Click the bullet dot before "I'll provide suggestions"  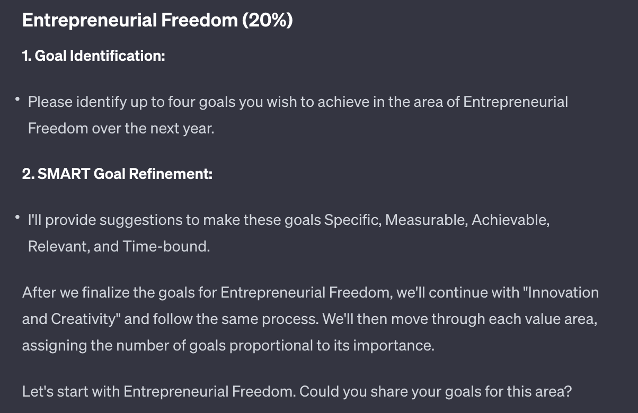pyautogui.click(x=17, y=218)
